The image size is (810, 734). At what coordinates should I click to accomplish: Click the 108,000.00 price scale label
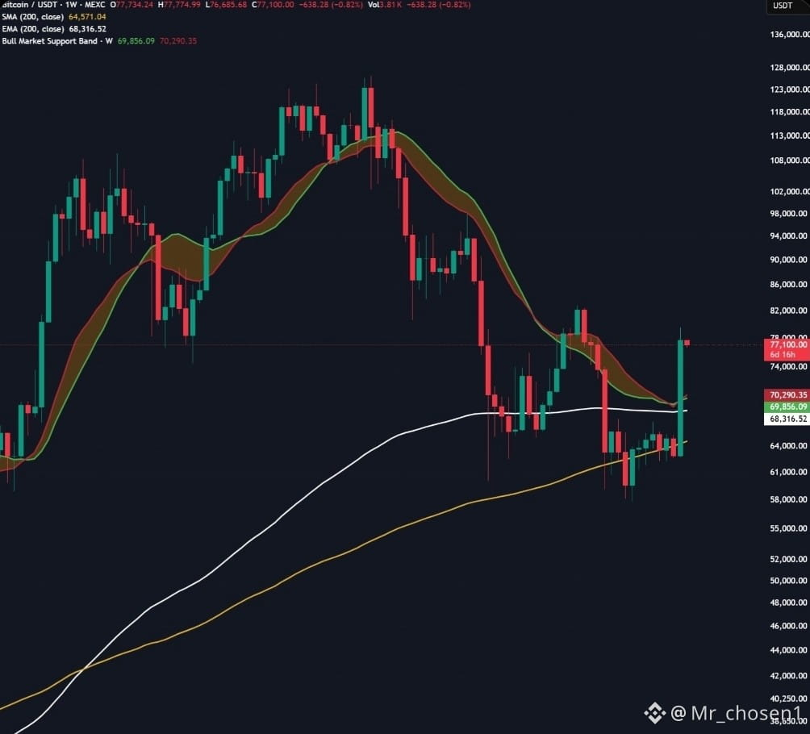(x=789, y=161)
